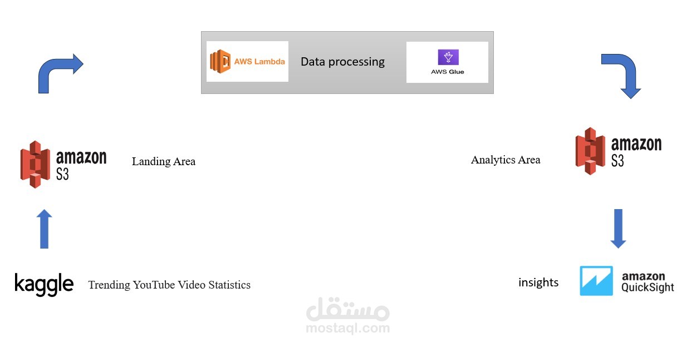Image resolution: width=696 pixels, height=342 pixels.
Task: Click the curved blue arrow pointing right
Action: click(x=58, y=72)
